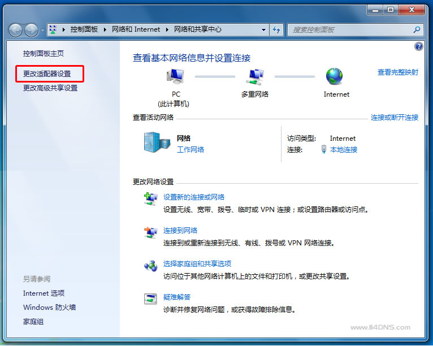Open the 选择家庭组和共享选项 link

(197, 263)
